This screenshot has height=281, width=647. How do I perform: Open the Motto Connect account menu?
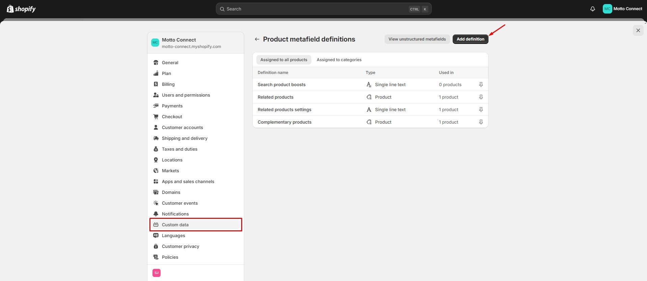[x=622, y=9]
